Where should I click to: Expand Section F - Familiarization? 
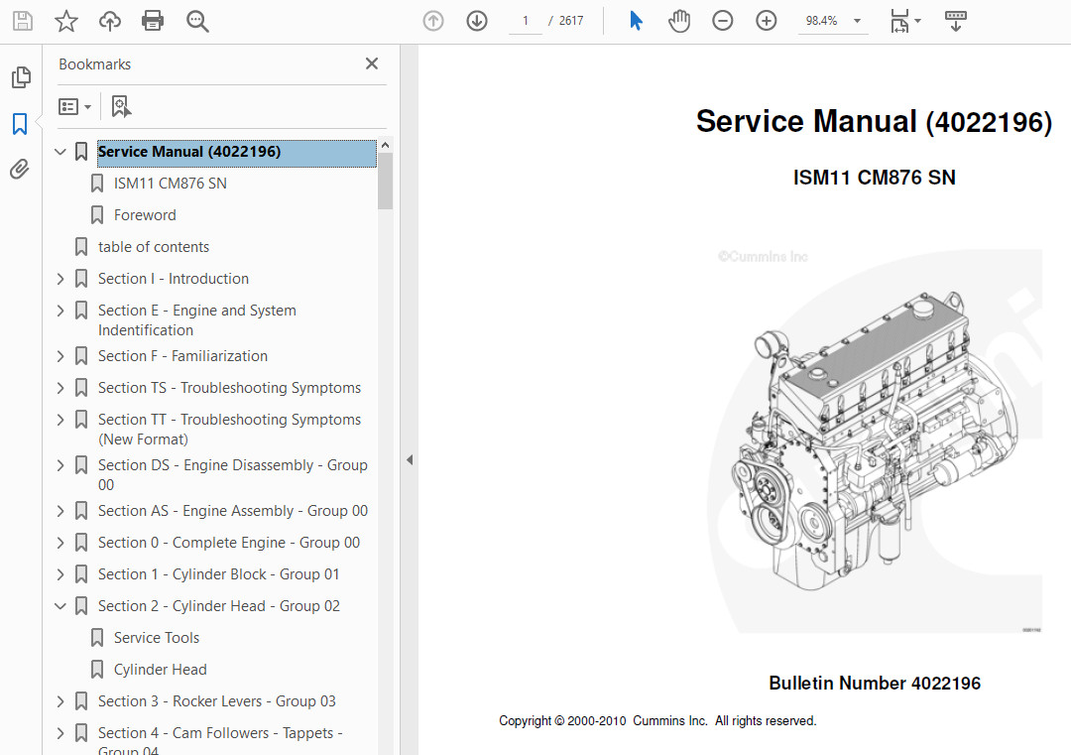60,356
